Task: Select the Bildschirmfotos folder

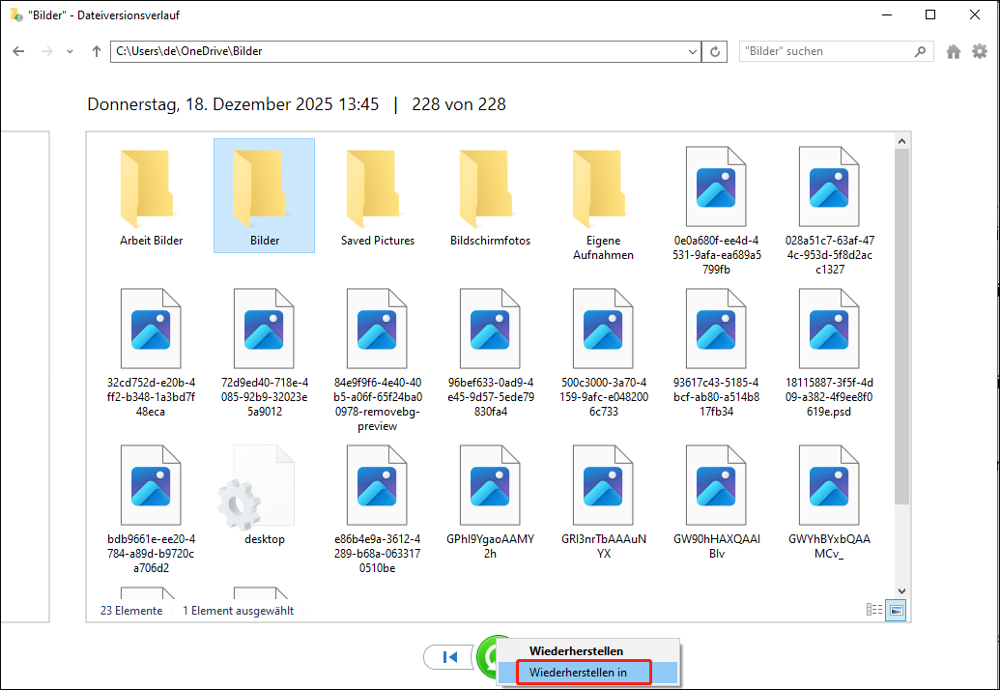Action: 491,196
